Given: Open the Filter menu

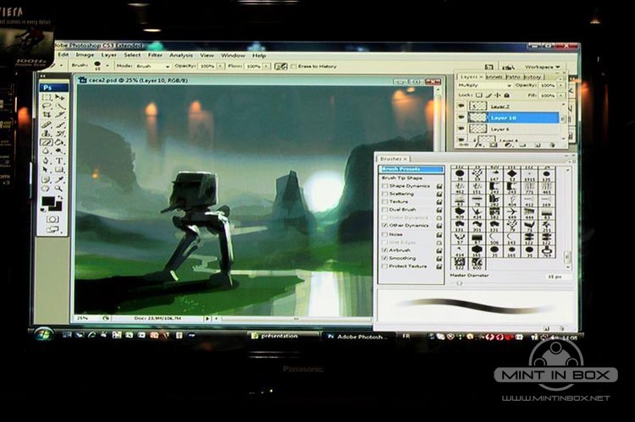Looking at the screenshot, I should coord(155,55).
